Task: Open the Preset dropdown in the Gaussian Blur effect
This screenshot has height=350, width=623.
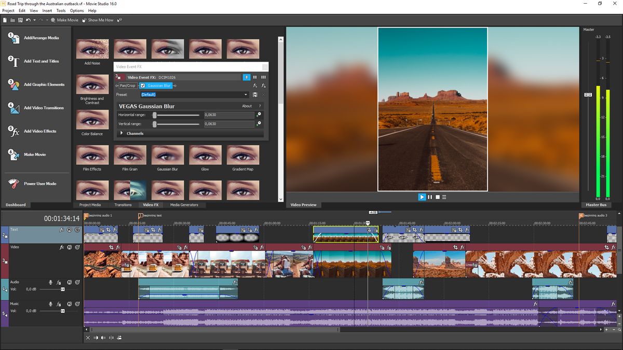Action: point(246,94)
